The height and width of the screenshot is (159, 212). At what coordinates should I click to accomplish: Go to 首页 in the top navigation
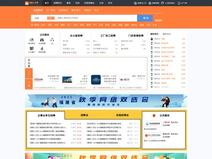47,3
